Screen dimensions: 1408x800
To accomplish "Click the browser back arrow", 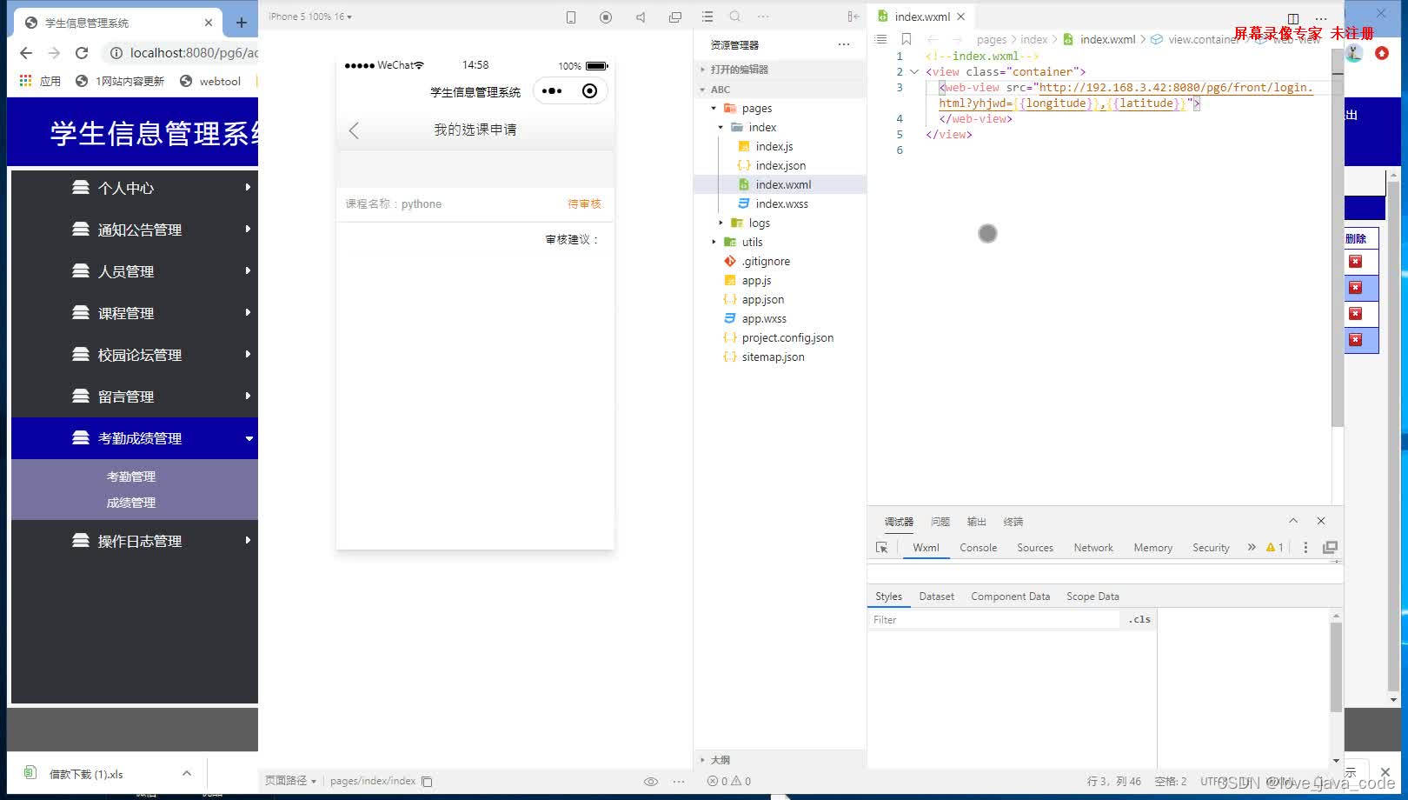I will tap(26, 53).
